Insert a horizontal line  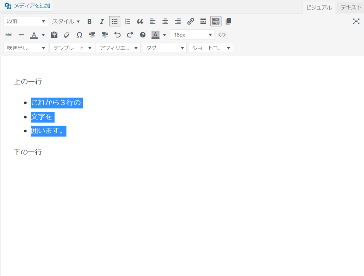tap(21, 35)
